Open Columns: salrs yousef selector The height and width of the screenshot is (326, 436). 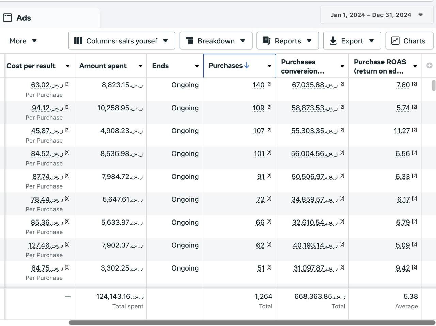pyautogui.click(x=122, y=41)
